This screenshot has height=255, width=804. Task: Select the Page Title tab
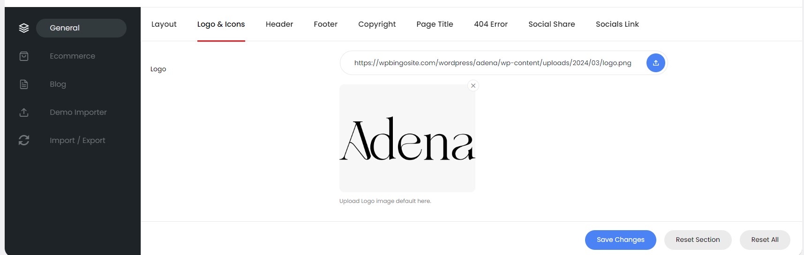[435, 24]
